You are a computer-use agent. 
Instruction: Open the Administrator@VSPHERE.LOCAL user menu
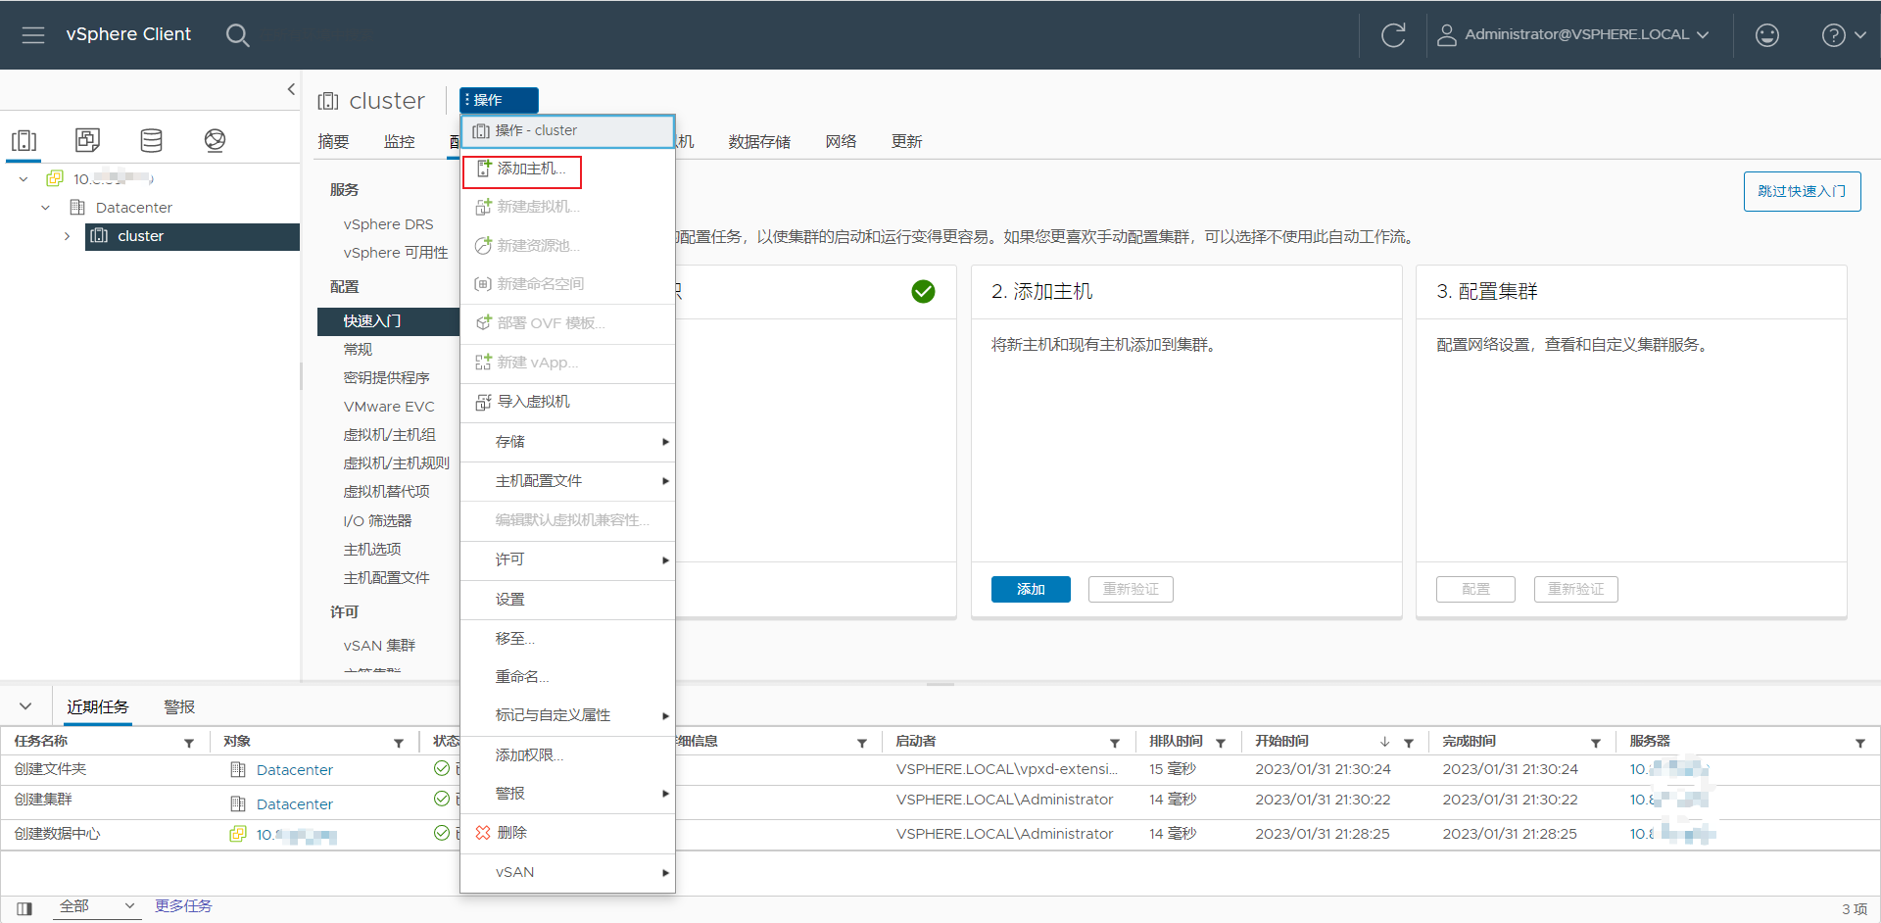(x=1573, y=34)
